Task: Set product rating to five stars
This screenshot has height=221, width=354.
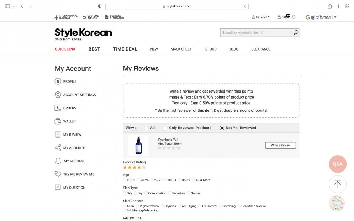Action: point(144,167)
